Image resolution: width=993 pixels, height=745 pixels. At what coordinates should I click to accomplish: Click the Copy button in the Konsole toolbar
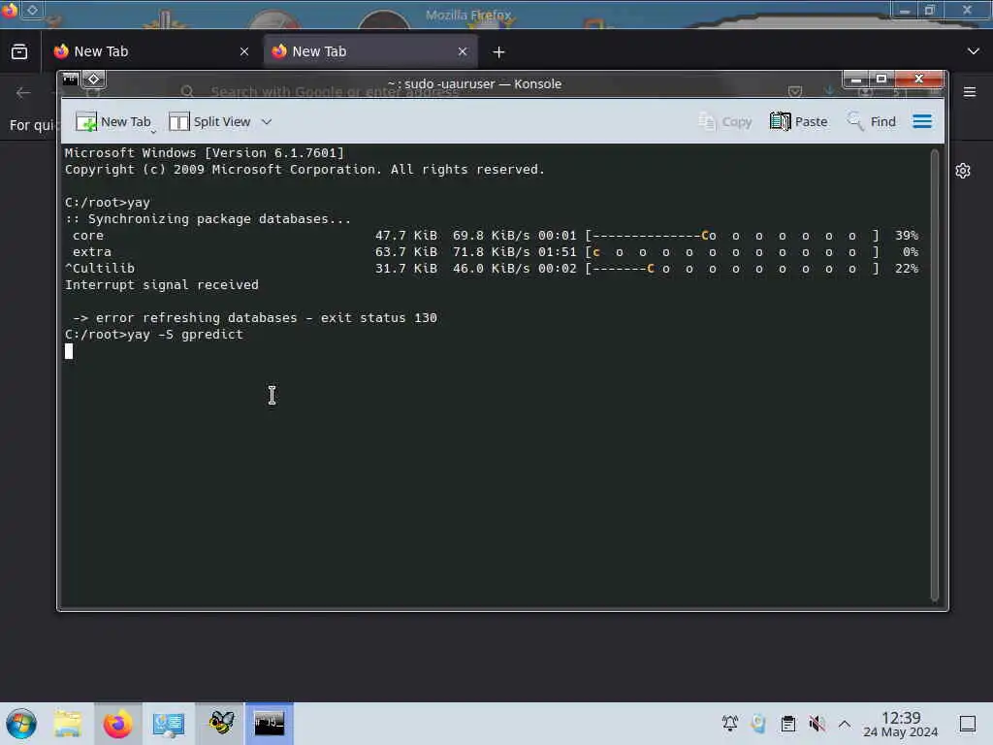click(725, 121)
